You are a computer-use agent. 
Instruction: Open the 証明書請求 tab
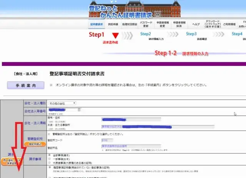(96, 24)
